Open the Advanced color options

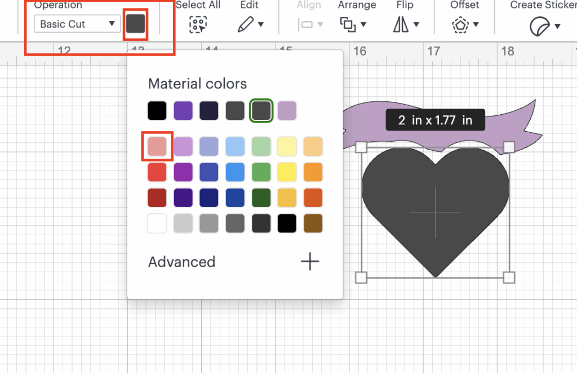pos(181,262)
